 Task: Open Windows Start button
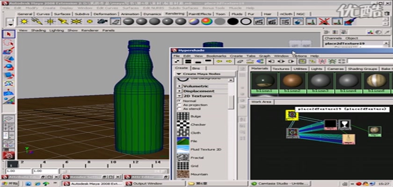(9, 184)
